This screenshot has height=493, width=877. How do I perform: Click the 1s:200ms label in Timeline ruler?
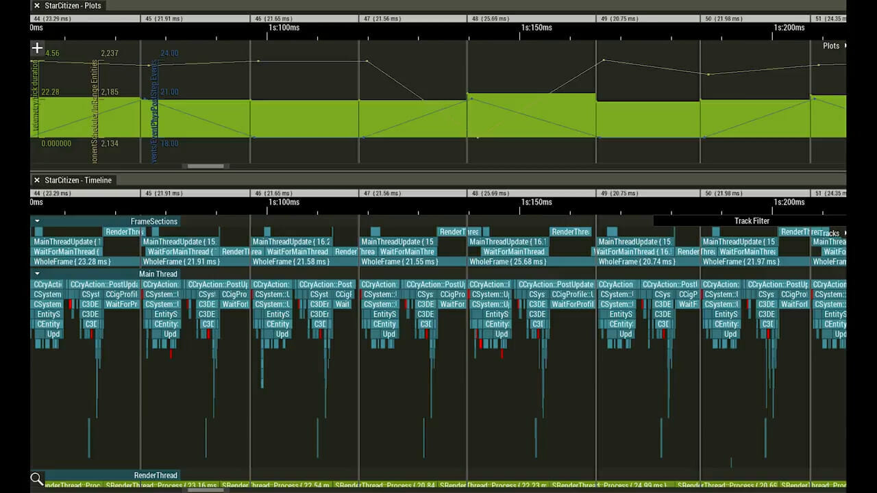pyautogui.click(x=789, y=203)
